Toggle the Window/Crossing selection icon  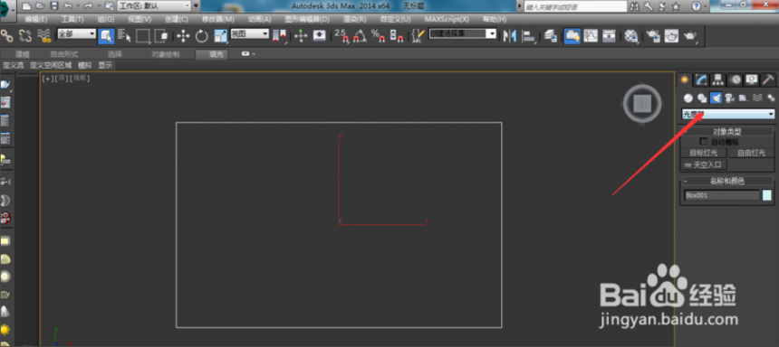pos(161,35)
